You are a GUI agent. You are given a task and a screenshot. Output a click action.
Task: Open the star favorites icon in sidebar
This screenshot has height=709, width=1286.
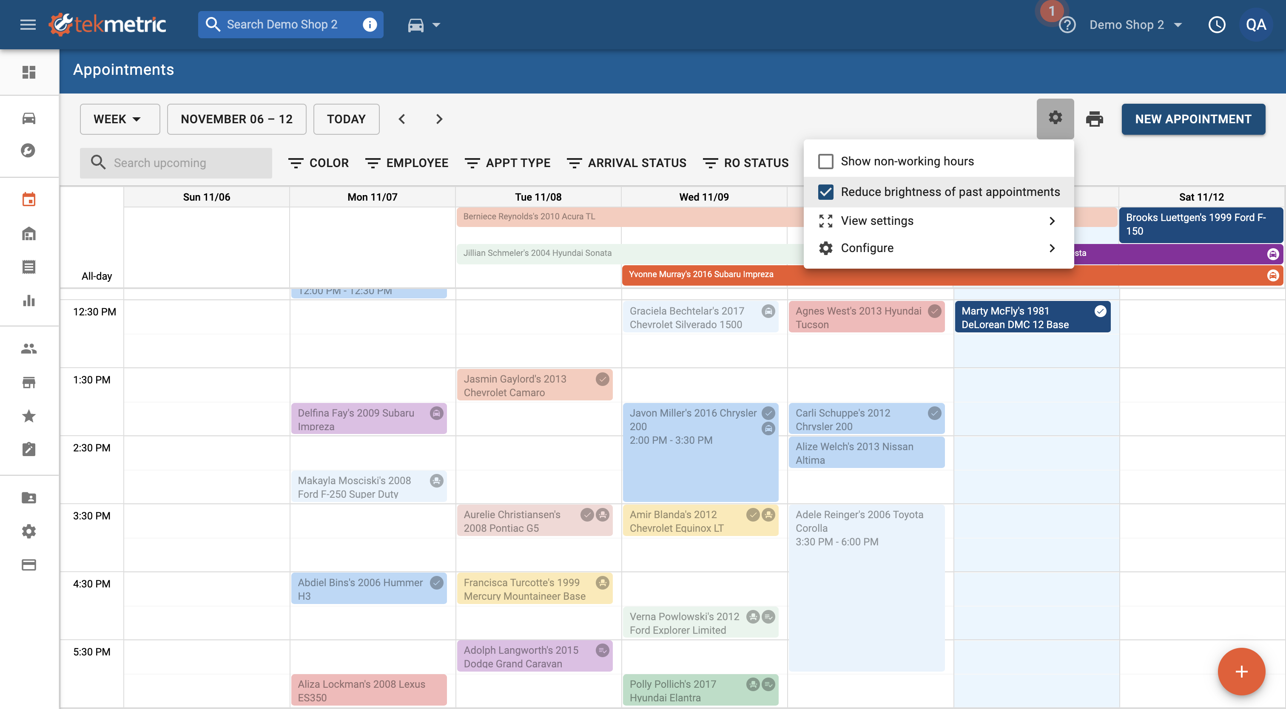pyautogui.click(x=29, y=416)
